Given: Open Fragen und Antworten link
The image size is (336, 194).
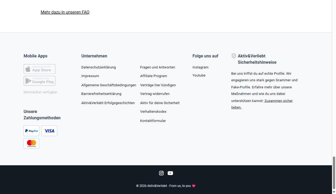Looking at the screenshot, I should (x=157, y=67).
